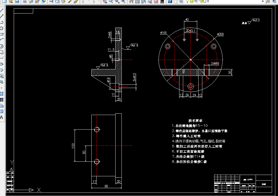Click the Block Editor icon
278x196 pixels.
[76, 1]
